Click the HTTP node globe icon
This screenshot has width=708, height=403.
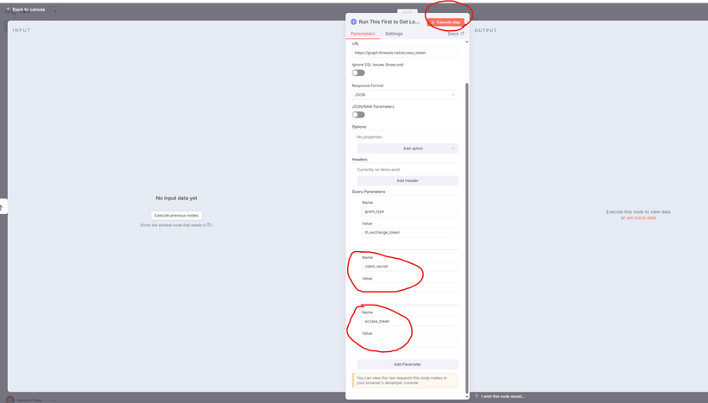pos(353,22)
